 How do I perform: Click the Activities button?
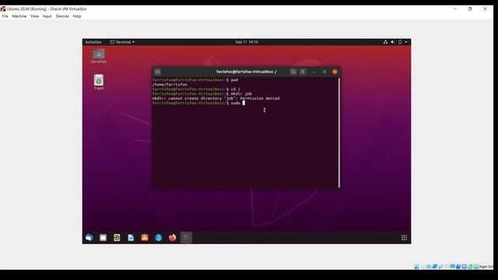(93, 42)
